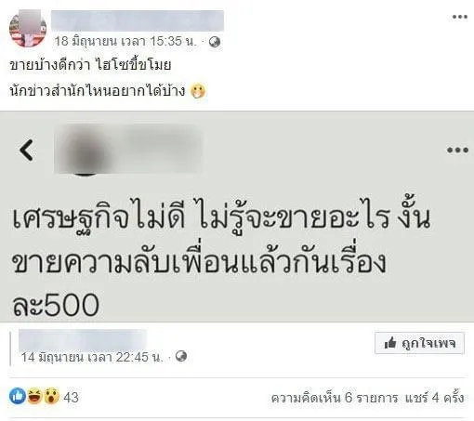This screenshot has height=421, width=474.
Task: Open the three-dot menu inside shared post
Action: pos(457,151)
